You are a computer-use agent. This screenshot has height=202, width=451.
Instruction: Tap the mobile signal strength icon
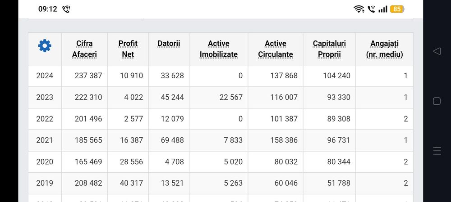(383, 9)
